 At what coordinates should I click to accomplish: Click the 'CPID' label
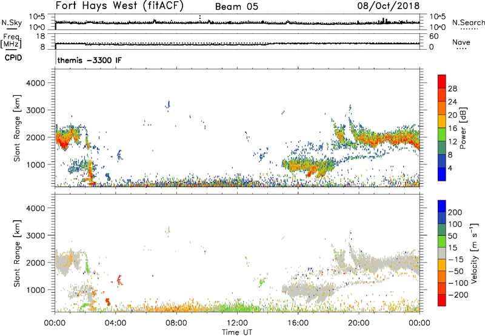click(13, 58)
